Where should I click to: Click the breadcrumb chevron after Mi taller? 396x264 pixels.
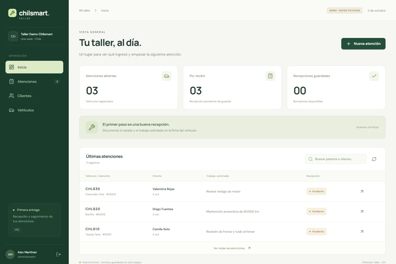tap(96, 10)
